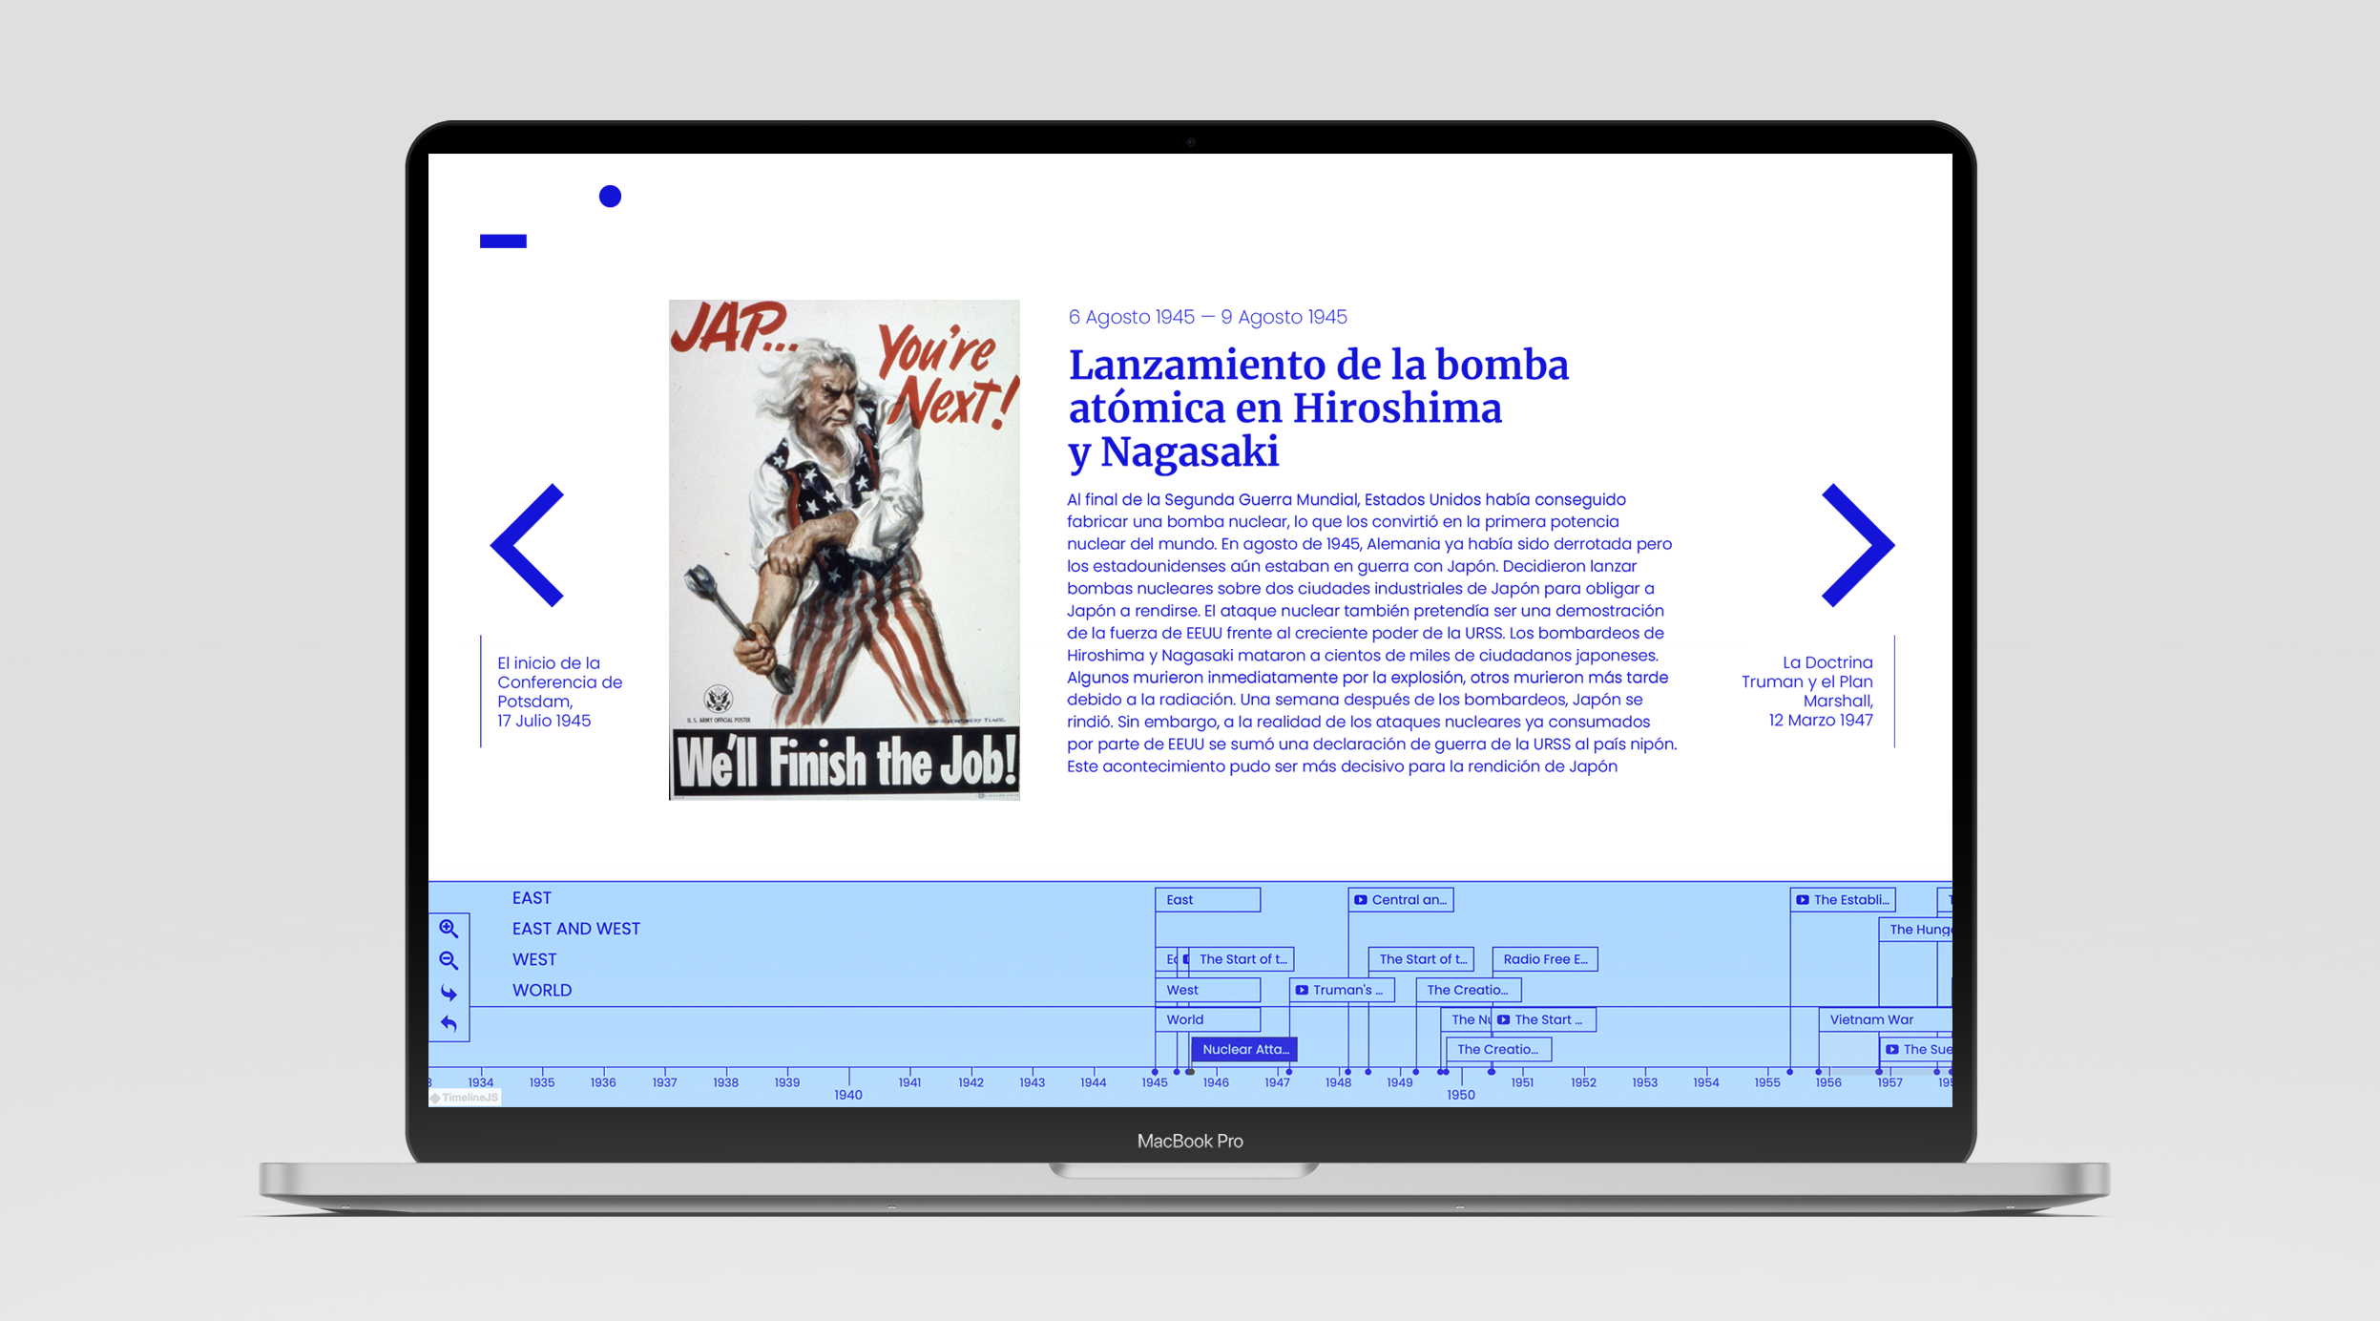Open the Central an... timeline event
The image size is (2380, 1321).
point(1401,900)
